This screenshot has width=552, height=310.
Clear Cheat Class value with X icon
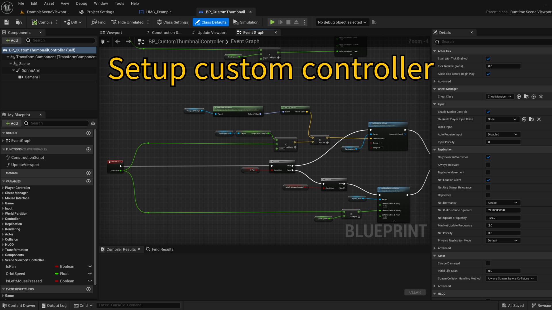pos(541,96)
